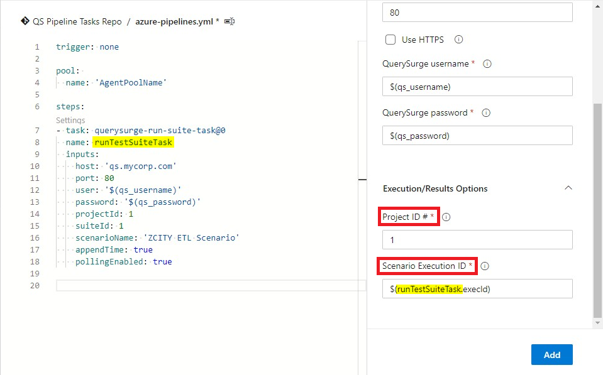
Task: Show info for QuerySurge password
Action: tap(486, 113)
